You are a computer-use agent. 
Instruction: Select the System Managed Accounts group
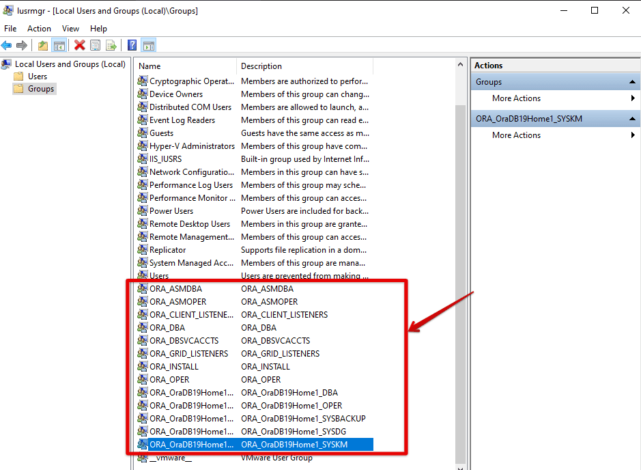pyautogui.click(x=191, y=263)
